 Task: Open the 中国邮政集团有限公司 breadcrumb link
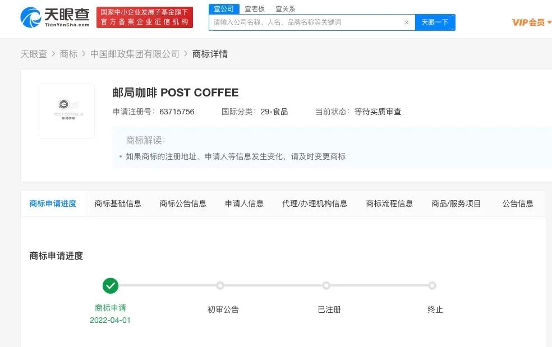(135, 53)
